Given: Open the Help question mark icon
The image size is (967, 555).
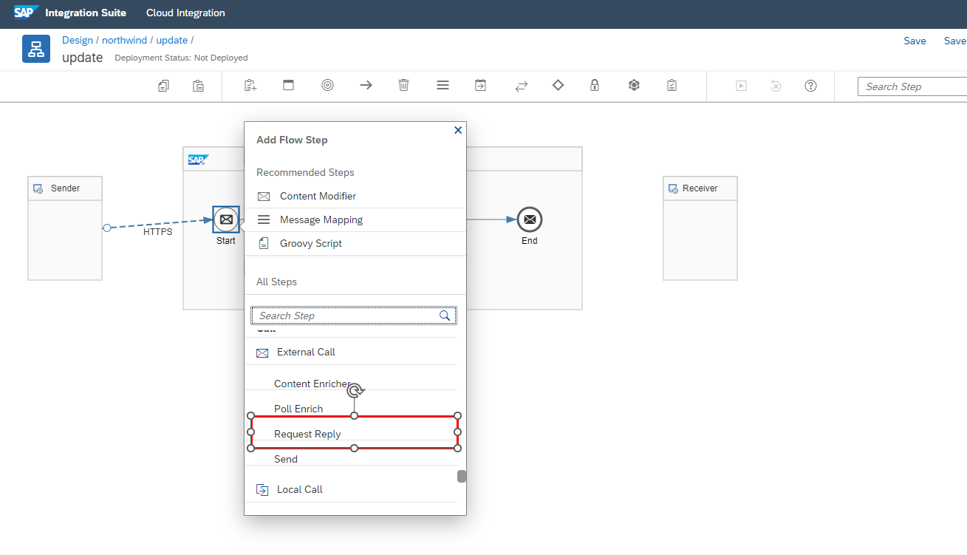Looking at the screenshot, I should [810, 86].
